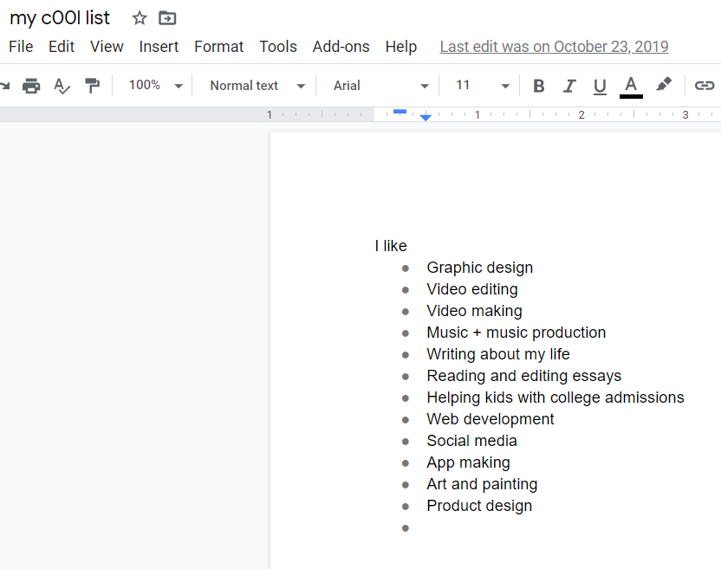Open the Arial font dropdown
721x569 pixels.
coord(381,86)
